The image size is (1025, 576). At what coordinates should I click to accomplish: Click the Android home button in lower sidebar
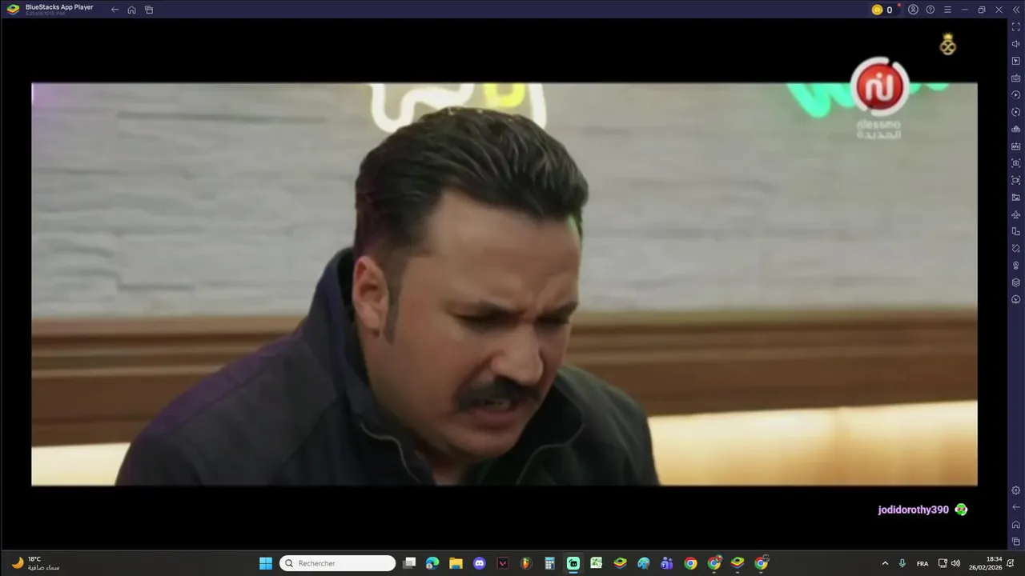[1015, 525]
